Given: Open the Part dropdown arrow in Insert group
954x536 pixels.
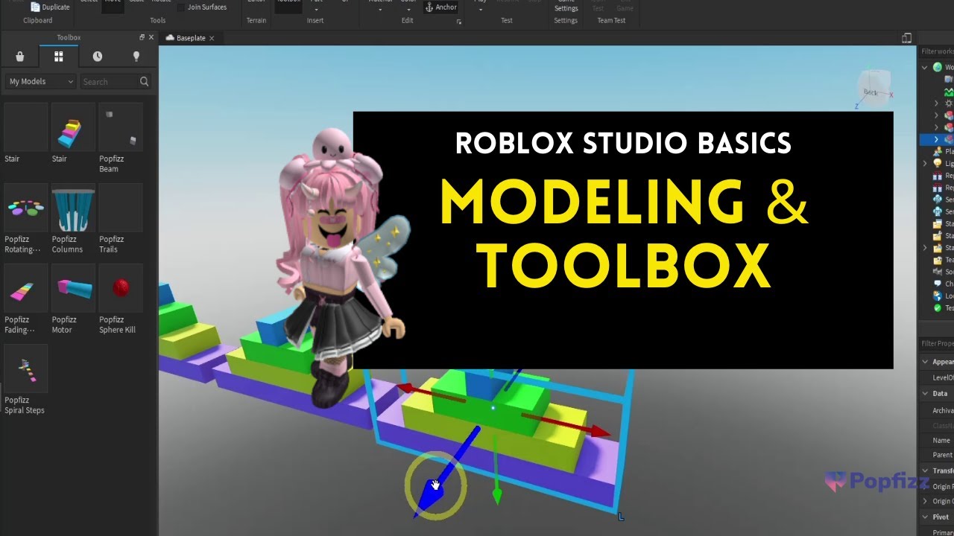Looking at the screenshot, I should click(x=316, y=10).
